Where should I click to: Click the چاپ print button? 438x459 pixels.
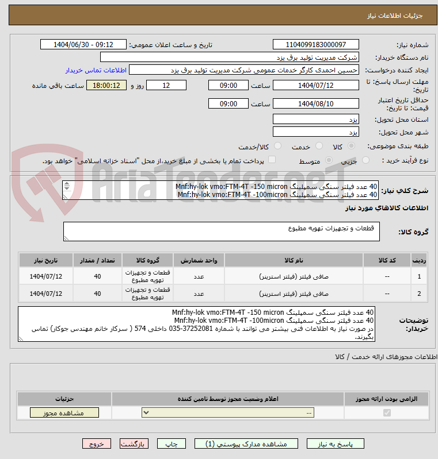point(172,444)
